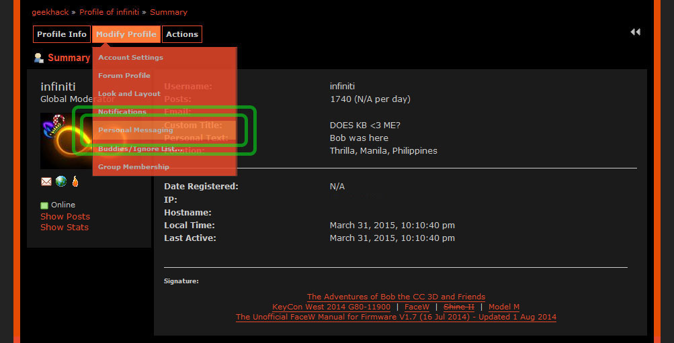
Task: Open the infiniti avatar image
Action: (67, 141)
